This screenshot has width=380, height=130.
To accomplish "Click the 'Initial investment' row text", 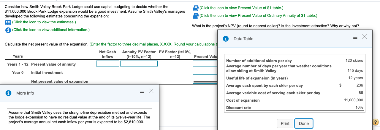I will [47, 72].
